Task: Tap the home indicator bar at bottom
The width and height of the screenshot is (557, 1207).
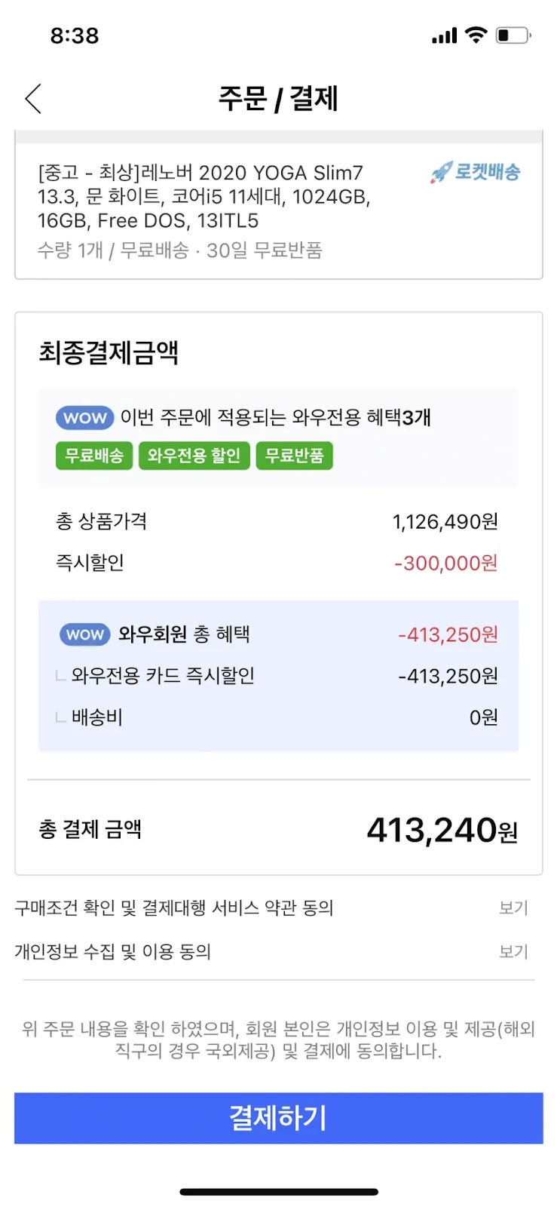Action: pyautogui.click(x=278, y=1192)
